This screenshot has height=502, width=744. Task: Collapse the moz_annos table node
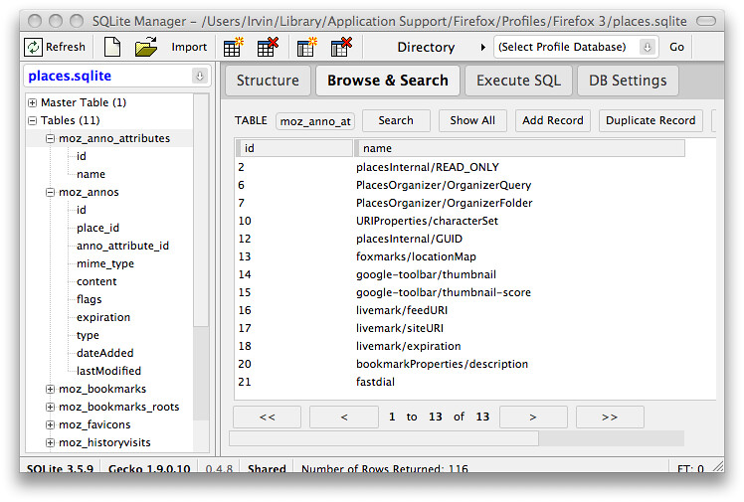[x=50, y=192]
